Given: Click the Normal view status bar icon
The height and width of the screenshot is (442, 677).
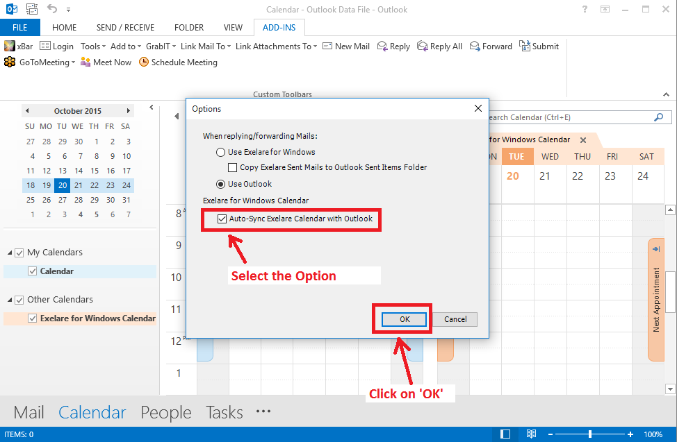Looking at the screenshot, I should pyautogui.click(x=505, y=434).
